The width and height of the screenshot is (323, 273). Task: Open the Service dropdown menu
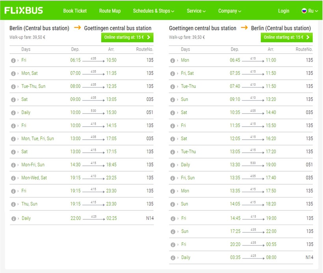point(196,11)
